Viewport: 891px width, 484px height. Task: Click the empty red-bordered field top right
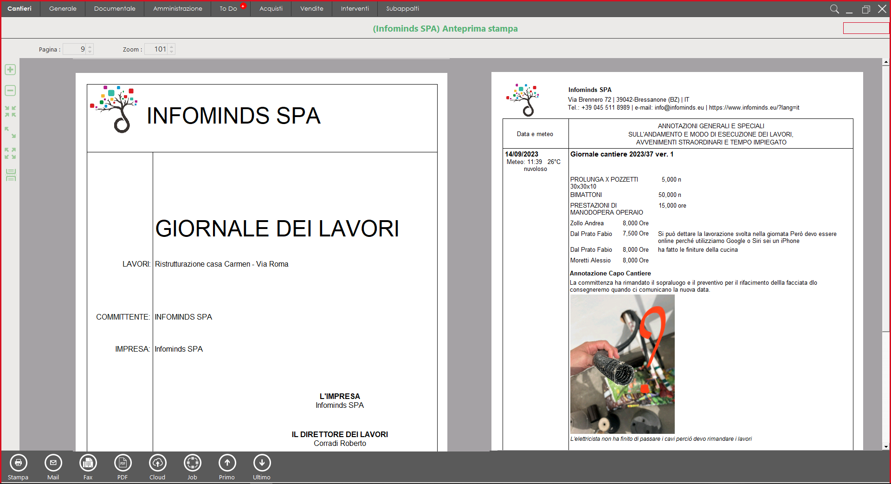(866, 28)
